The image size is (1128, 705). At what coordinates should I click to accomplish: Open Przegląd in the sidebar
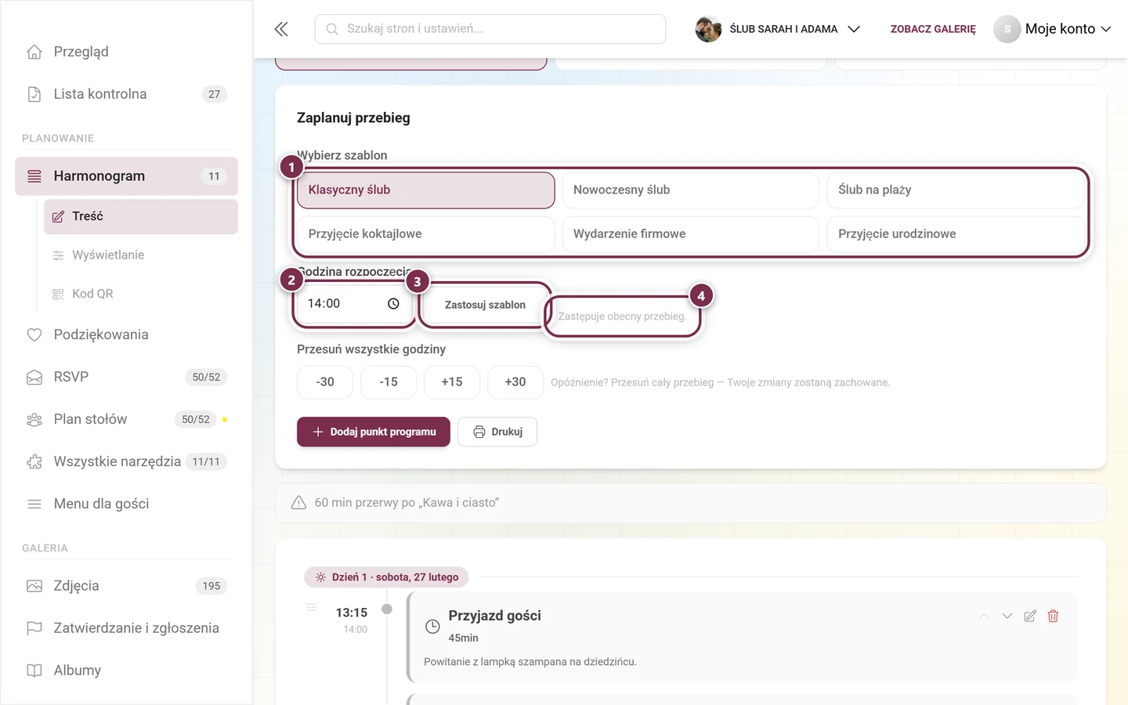tap(126, 52)
